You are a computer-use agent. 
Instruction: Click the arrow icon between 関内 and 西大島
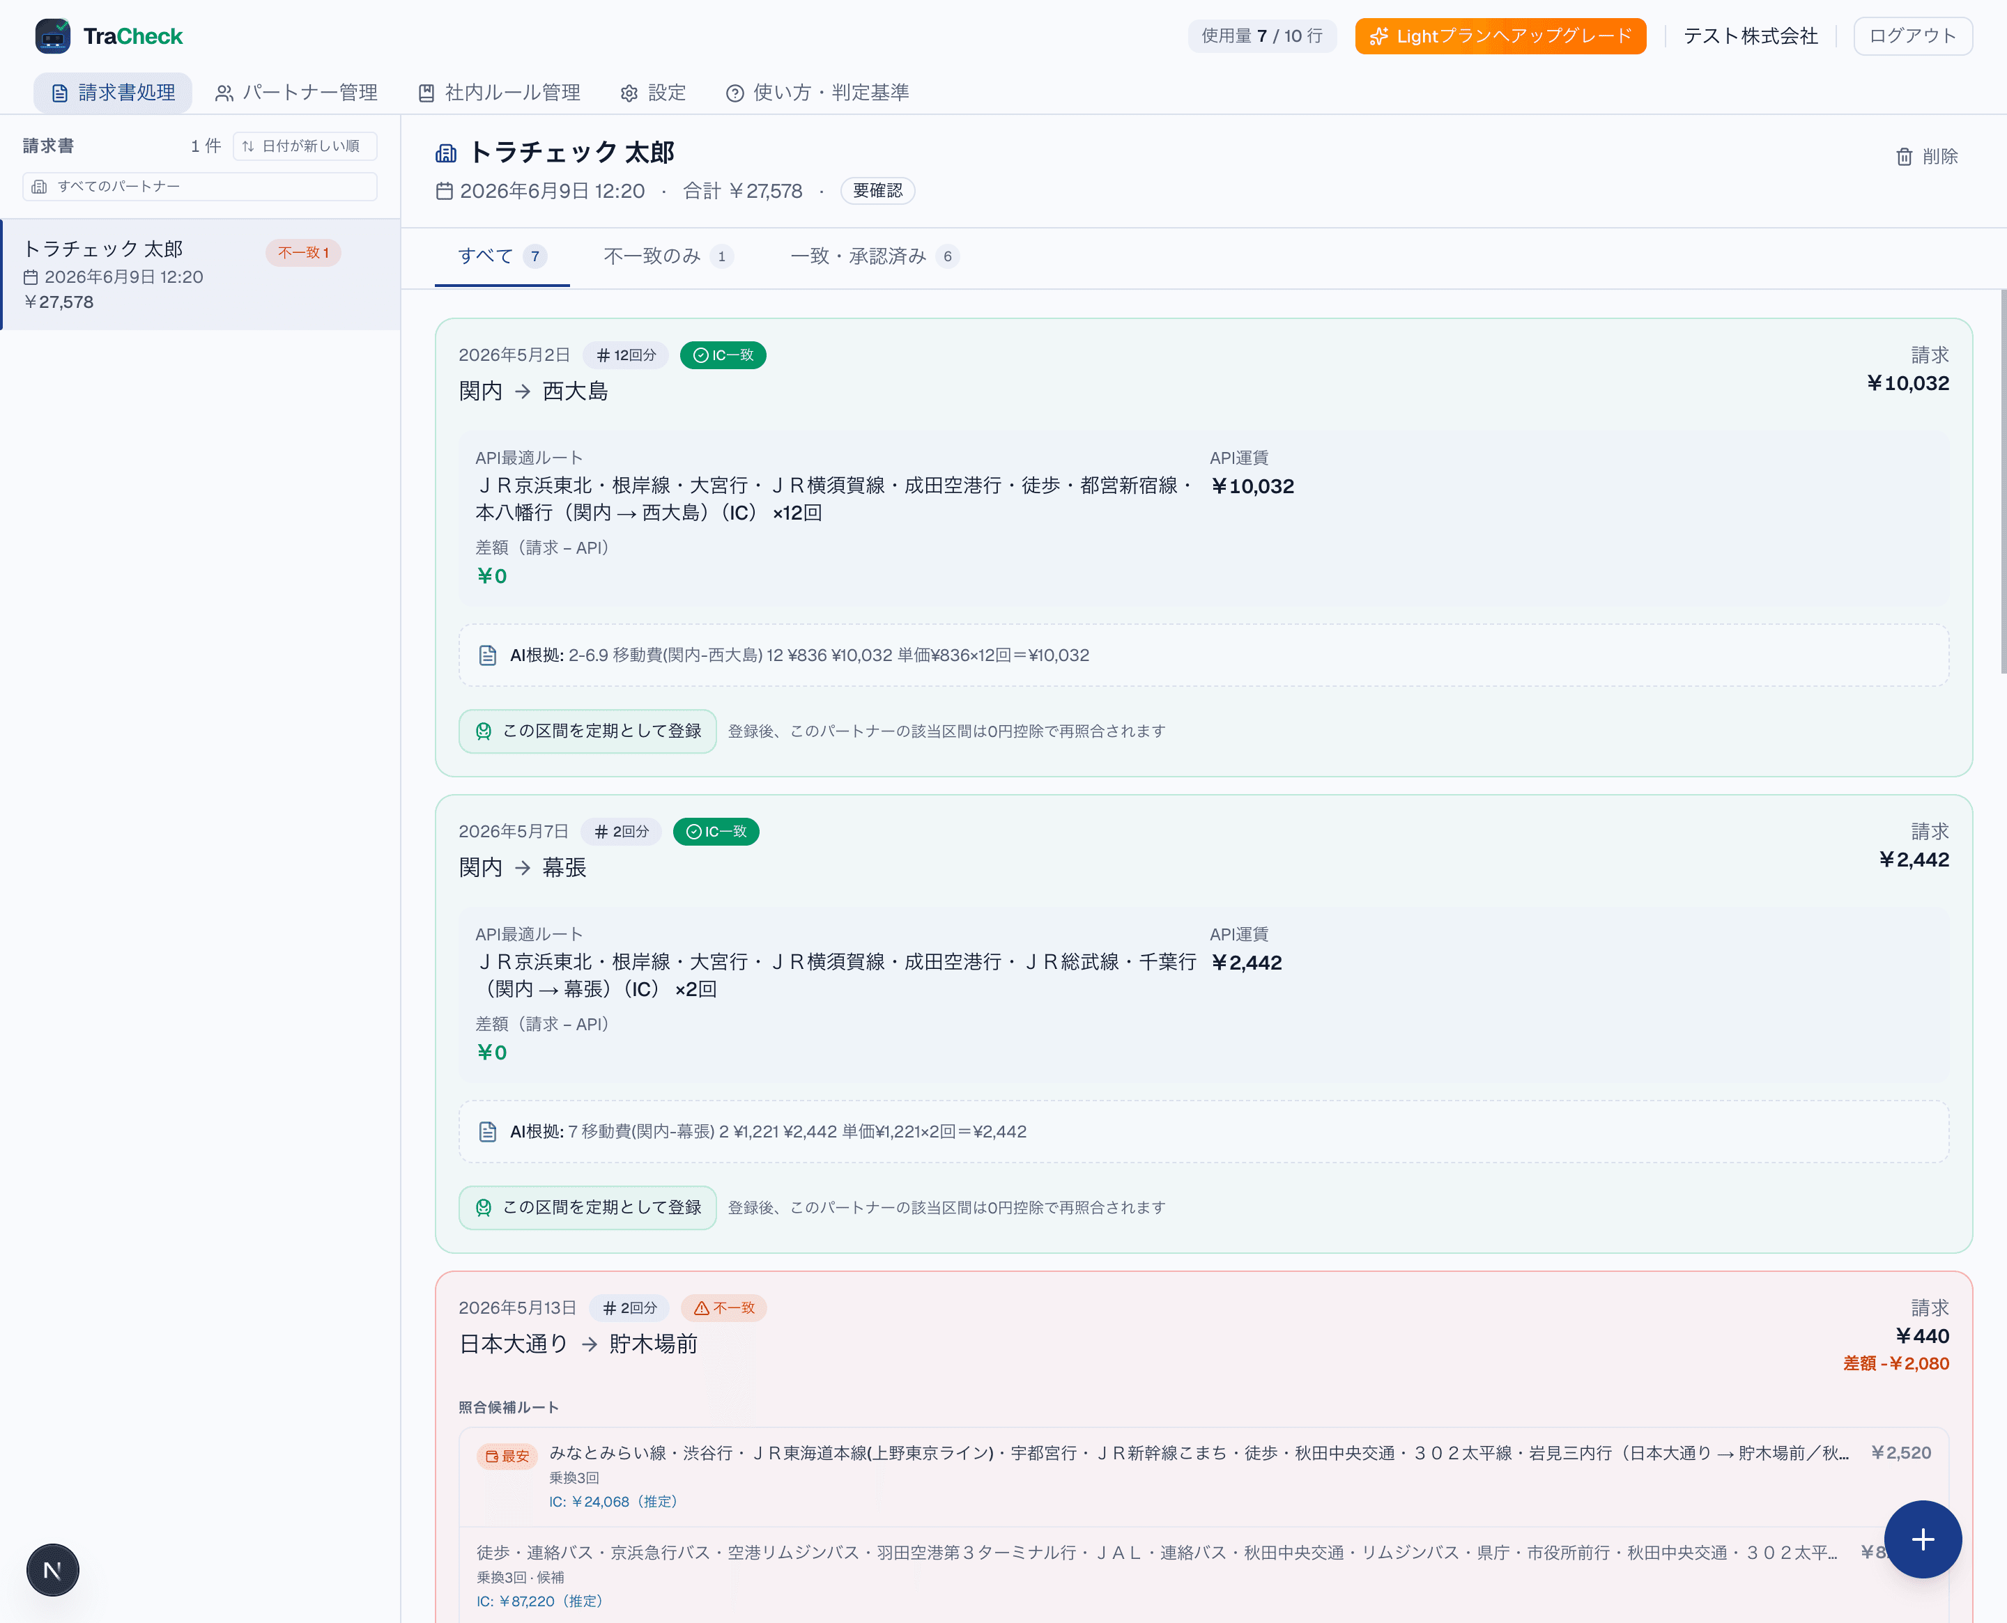click(x=523, y=391)
